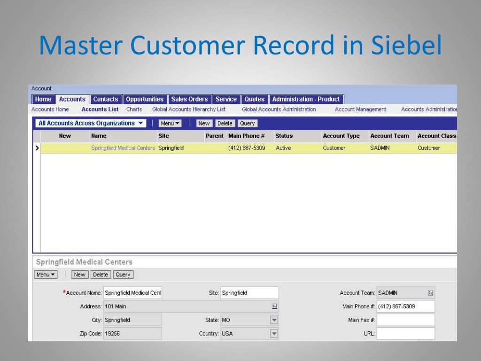
Task: Open the Sales Orders tab
Action: pos(190,99)
